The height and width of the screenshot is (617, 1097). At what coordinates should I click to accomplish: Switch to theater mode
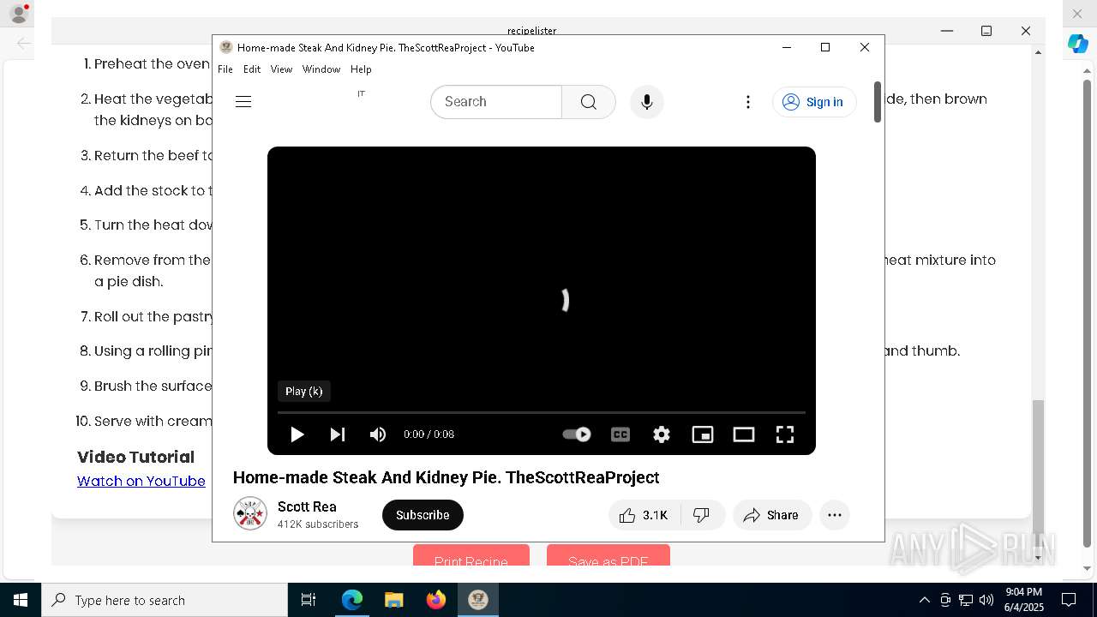click(x=744, y=434)
